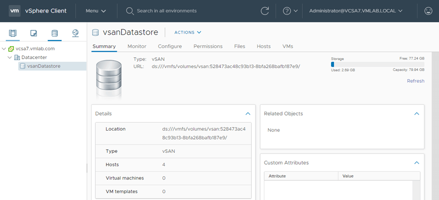Click the URL value beside Type vSAN
This screenshot has width=439, height=200.
click(x=226, y=67)
